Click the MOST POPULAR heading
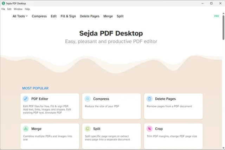The height and width of the screenshot is (150, 225). click(35, 88)
